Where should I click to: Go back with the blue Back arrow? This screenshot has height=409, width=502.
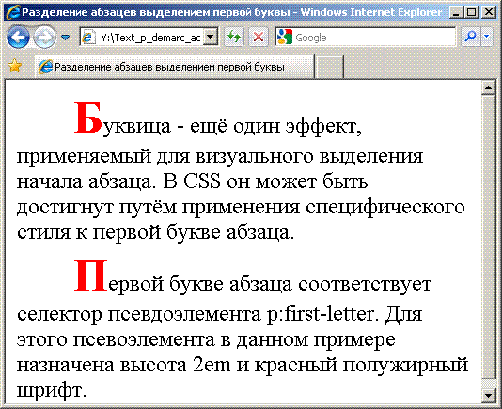click(18, 38)
